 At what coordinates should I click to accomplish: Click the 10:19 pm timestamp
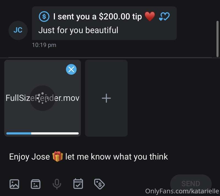pos(44,45)
